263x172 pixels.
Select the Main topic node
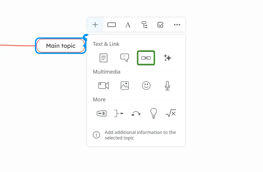[61, 46]
